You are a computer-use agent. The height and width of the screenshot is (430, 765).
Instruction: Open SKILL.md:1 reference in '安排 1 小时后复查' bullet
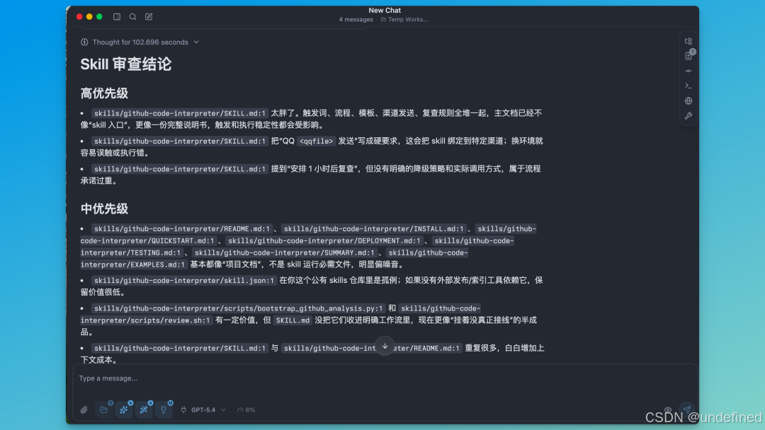click(x=180, y=169)
